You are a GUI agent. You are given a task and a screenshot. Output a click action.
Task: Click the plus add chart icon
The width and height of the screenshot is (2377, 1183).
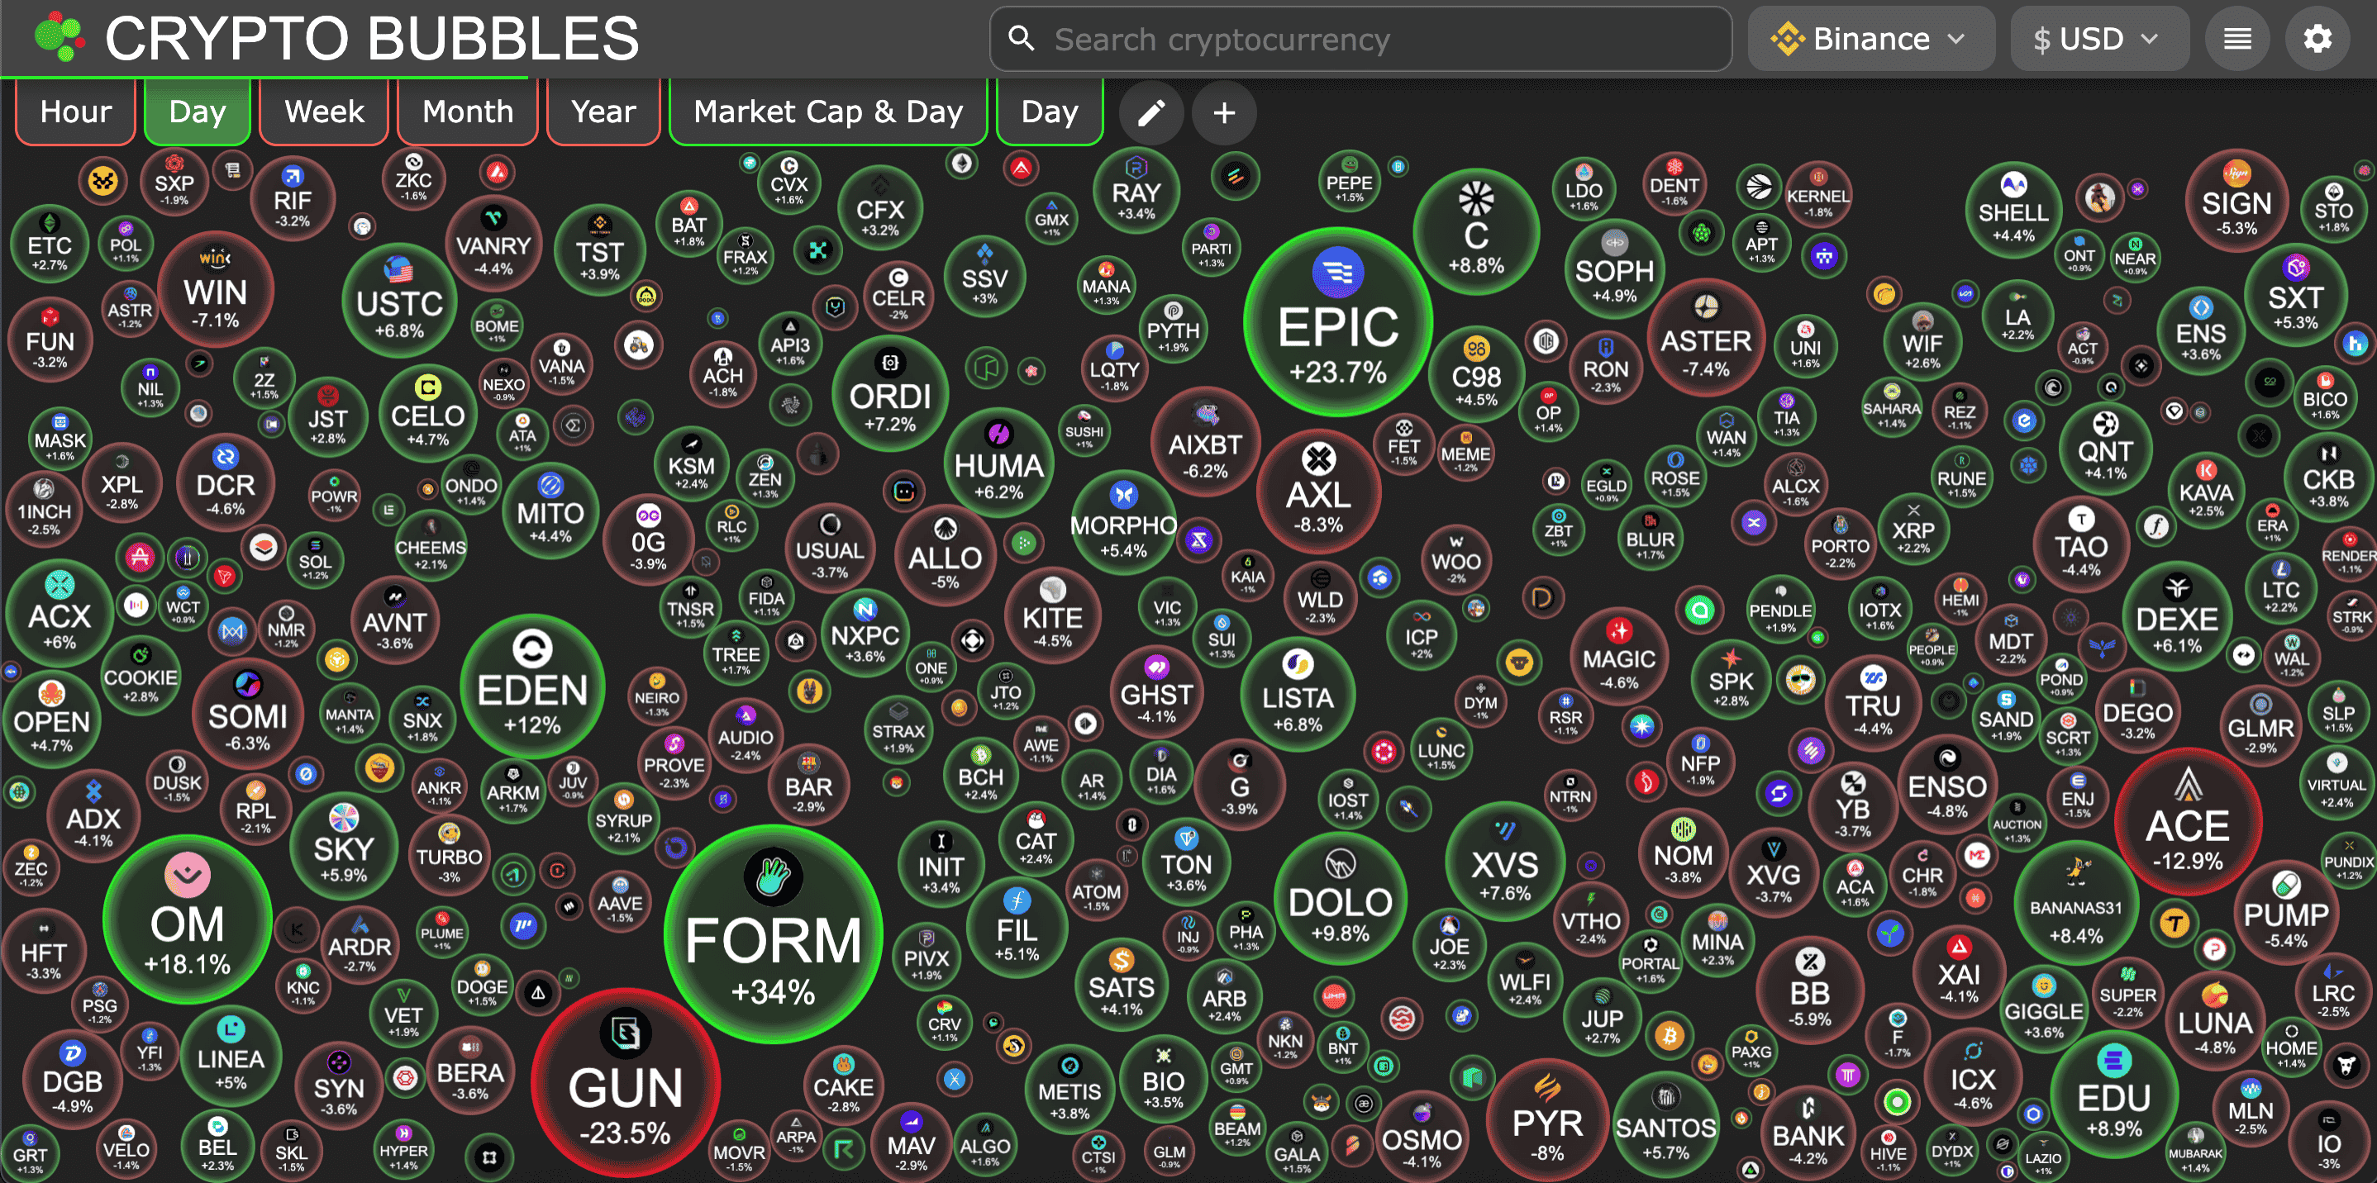point(1223,112)
